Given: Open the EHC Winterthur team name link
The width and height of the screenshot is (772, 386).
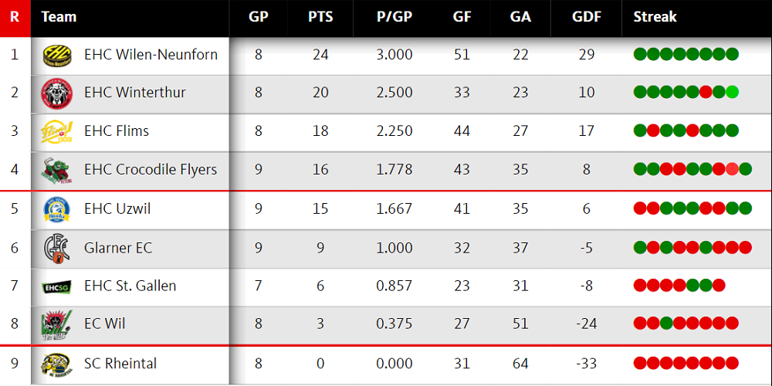Looking at the screenshot, I should tap(135, 93).
